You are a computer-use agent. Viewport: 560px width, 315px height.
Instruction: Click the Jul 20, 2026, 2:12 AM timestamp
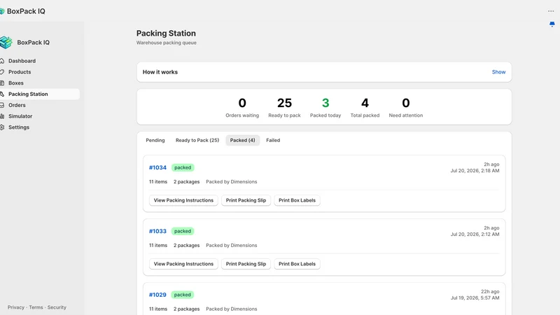pyautogui.click(x=475, y=234)
